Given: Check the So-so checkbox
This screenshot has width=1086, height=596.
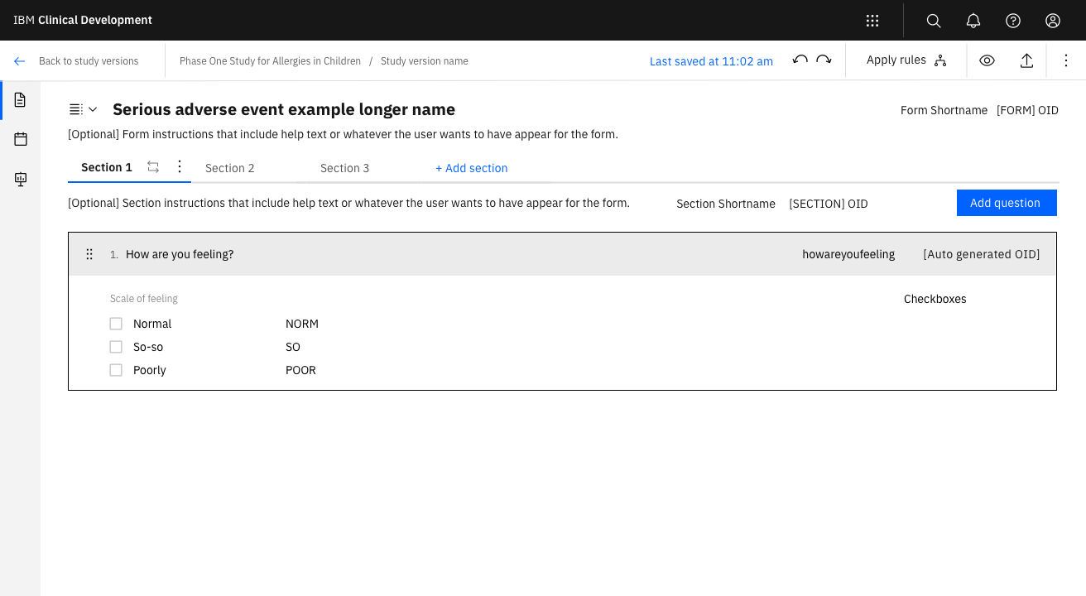Looking at the screenshot, I should (116, 347).
